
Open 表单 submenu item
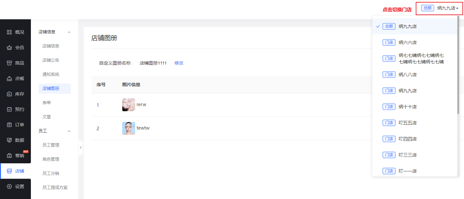(47, 103)
